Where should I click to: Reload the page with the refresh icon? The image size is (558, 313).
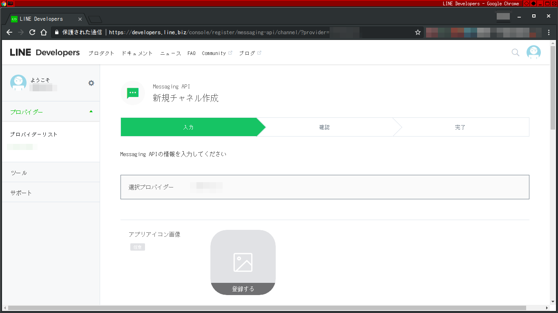point(32,32)
